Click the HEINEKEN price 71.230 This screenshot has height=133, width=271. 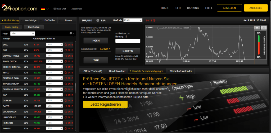coord(37,123)
